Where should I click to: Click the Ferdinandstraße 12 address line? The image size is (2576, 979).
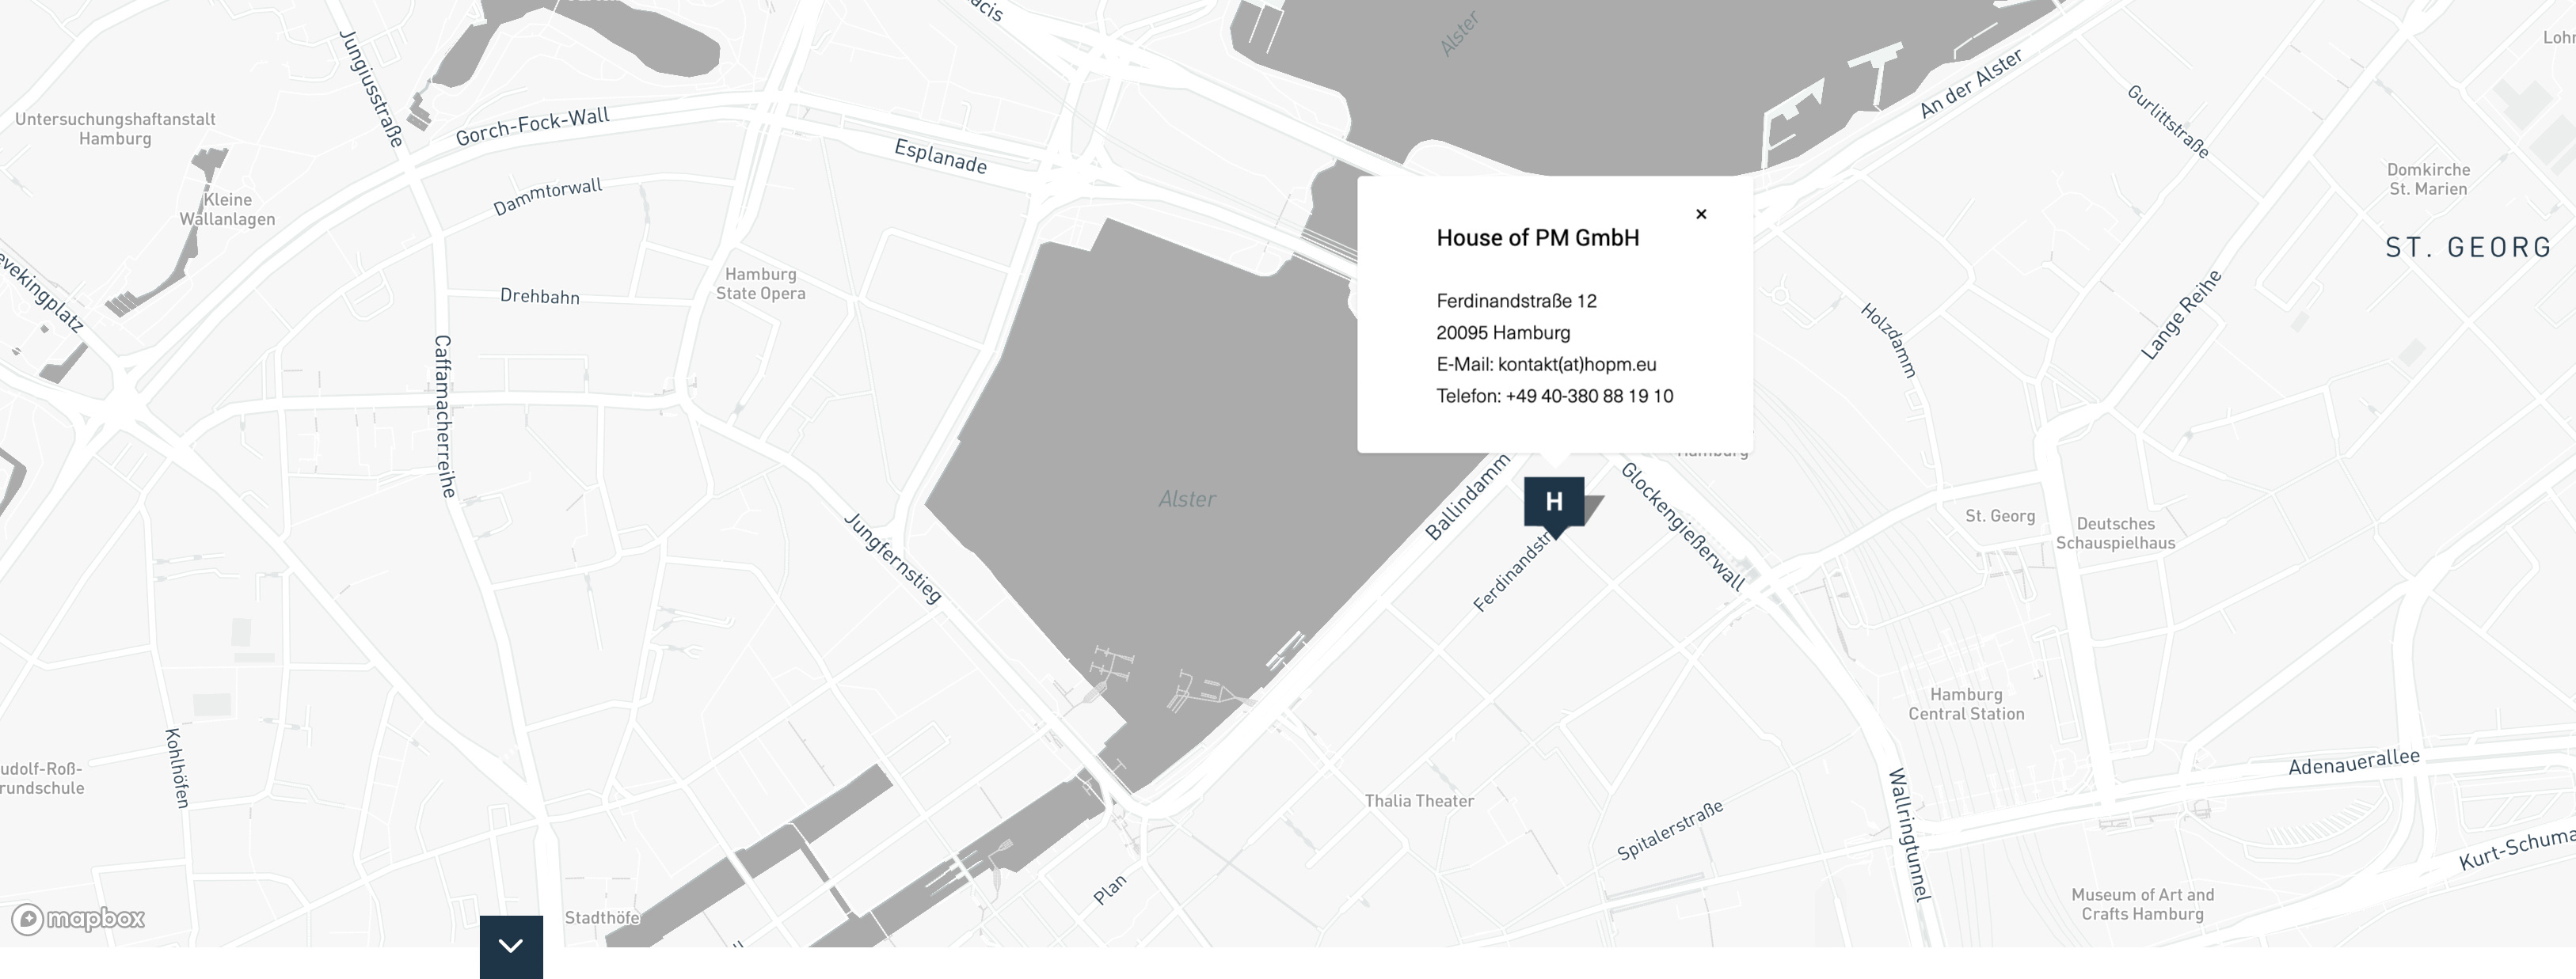pyautogui.click(x=1516, y=301)
